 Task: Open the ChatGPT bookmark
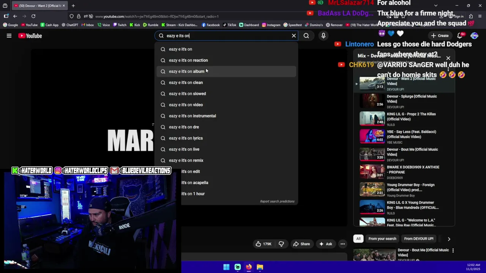pyautogui.click(x=70, y=25)
